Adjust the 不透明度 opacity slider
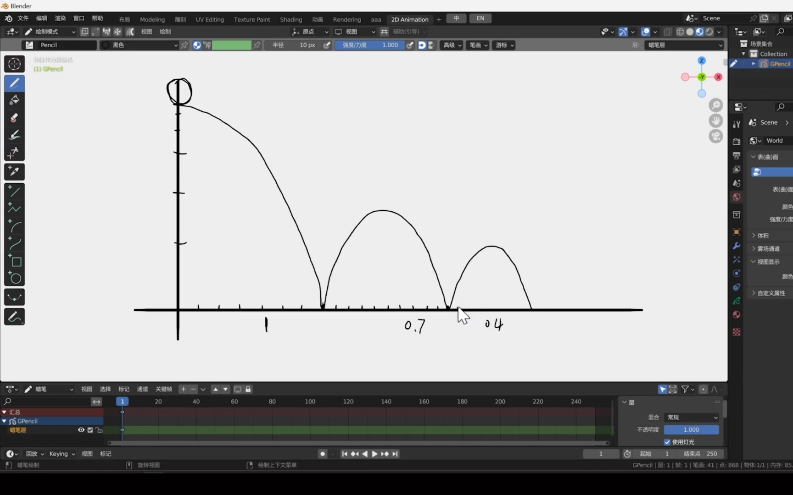This screenshot has width=793, height=495. (x=692, y=429)
